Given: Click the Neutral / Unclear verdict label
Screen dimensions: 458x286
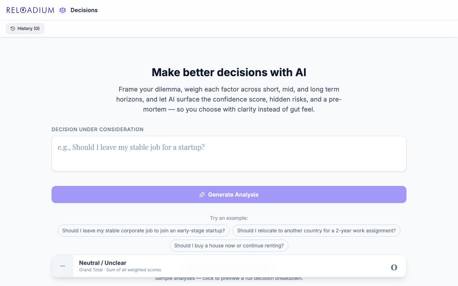Looking at the screenshot, I should [103, 263].
